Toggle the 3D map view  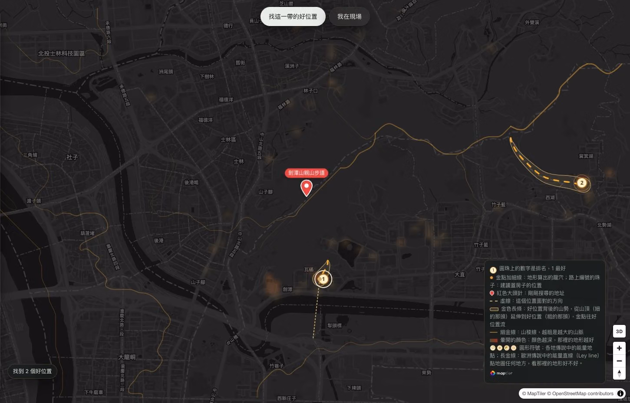coord(619,331)
